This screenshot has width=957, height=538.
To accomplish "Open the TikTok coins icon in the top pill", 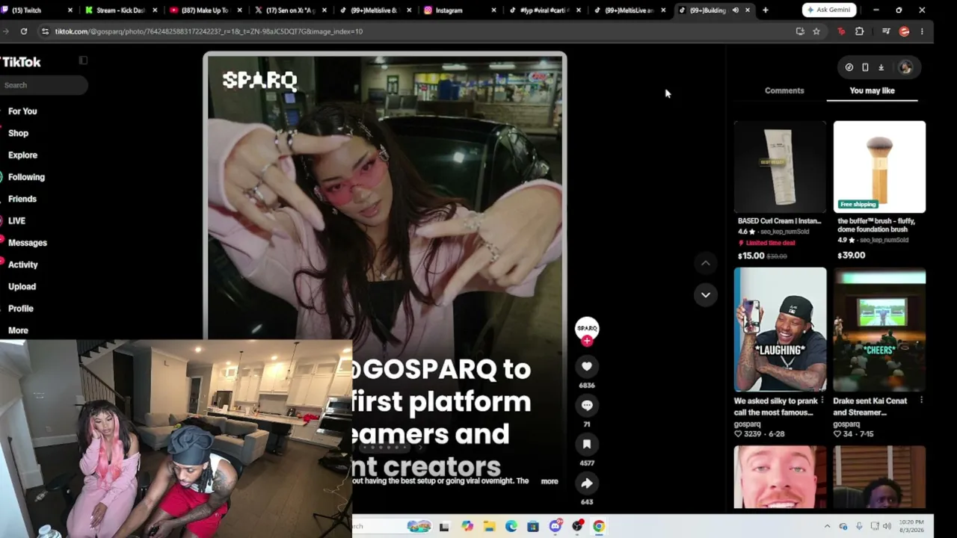I will coord(849,67).
